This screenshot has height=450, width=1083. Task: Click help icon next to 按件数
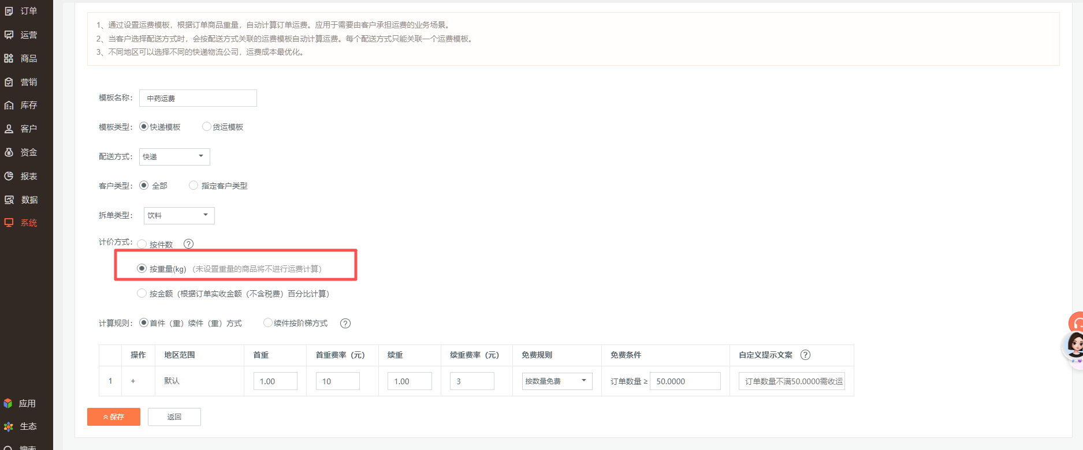pos(188,244)
